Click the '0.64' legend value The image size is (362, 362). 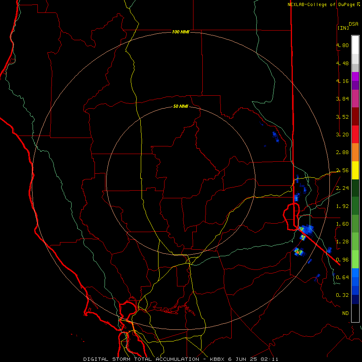(343, 278)
